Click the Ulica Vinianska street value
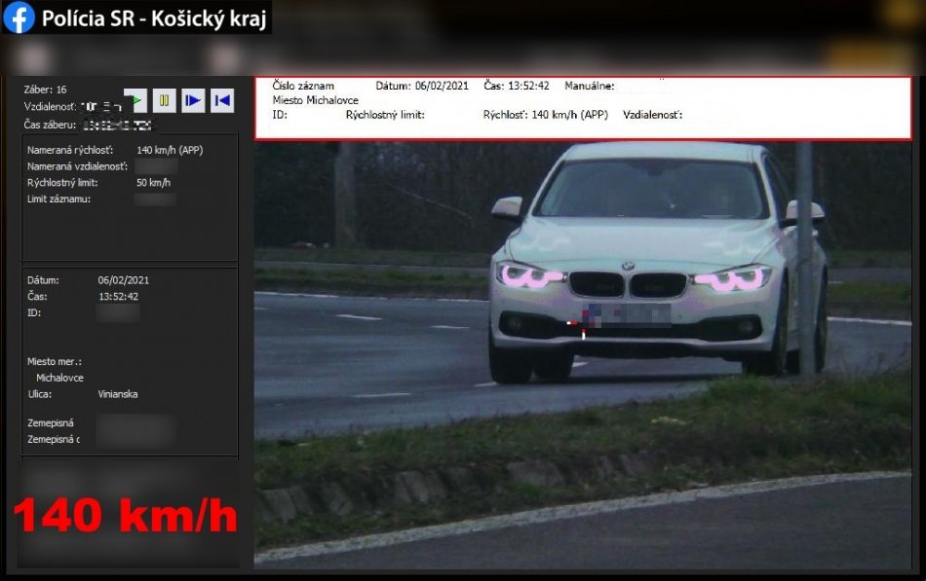The height and width of the screenshot is (581, 926). tap(118, 394)
